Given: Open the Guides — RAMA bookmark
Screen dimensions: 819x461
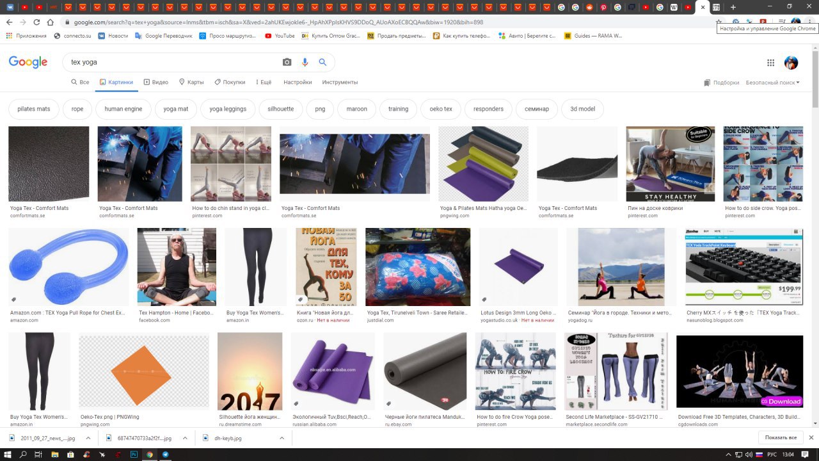Looking at the screenshot, I should 593,36.
